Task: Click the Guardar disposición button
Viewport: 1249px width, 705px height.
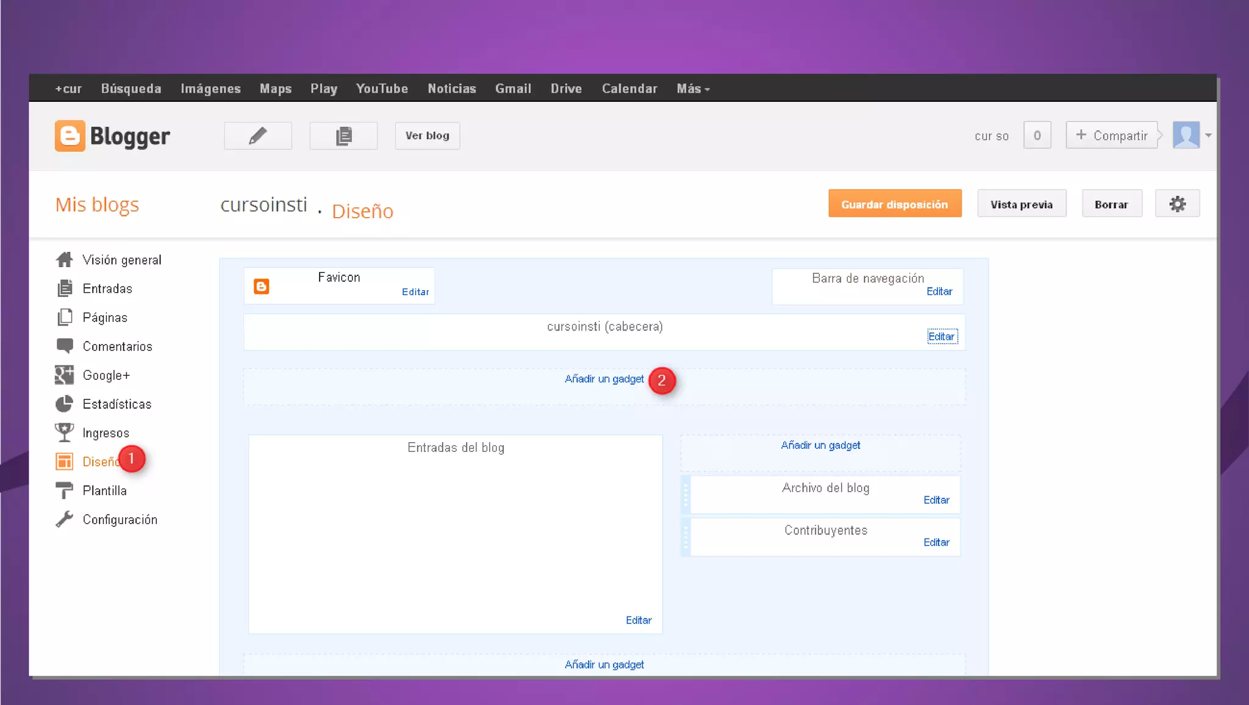Action: point(894,204)
